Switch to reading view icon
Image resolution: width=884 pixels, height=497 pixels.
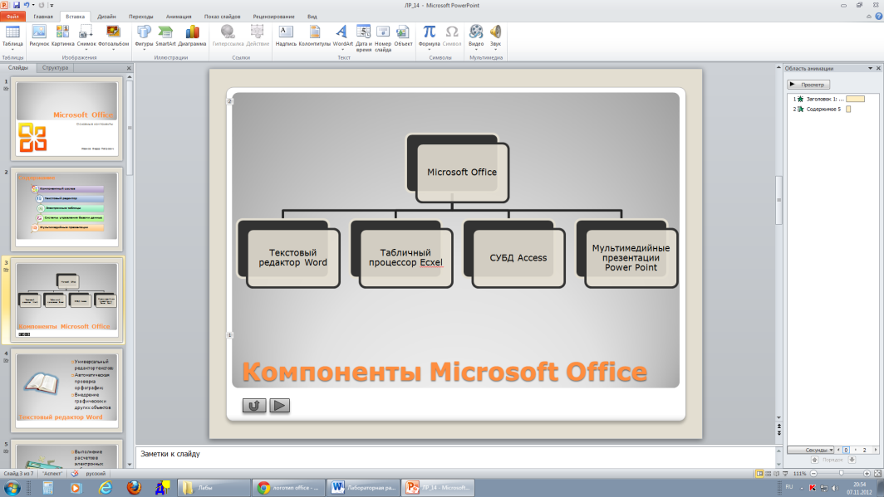776,474
